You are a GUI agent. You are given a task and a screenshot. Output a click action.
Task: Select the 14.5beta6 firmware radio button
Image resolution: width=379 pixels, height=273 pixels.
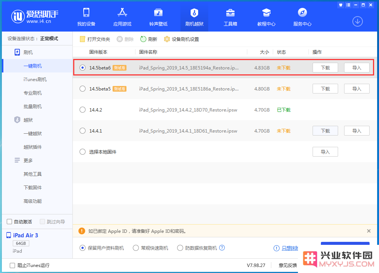click(83, 68)
